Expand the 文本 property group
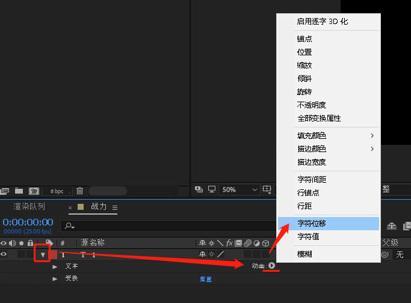This screenshot has height=303, width=411. [x=55, y=266]
